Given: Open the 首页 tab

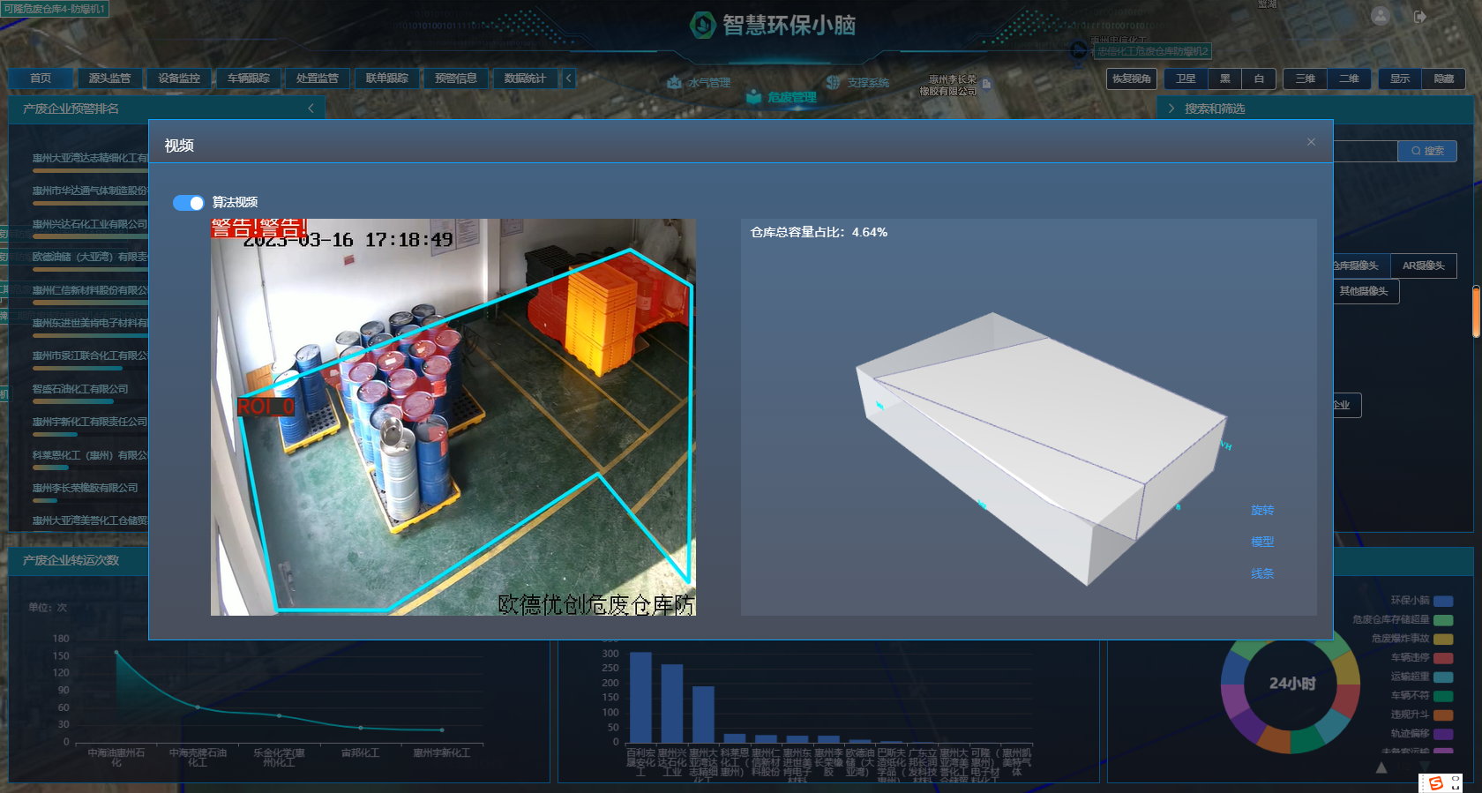Looking at the screenshot, I should click(x=41, y=79).
